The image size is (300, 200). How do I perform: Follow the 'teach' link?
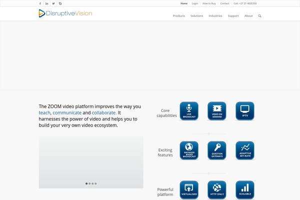point(44,112)
